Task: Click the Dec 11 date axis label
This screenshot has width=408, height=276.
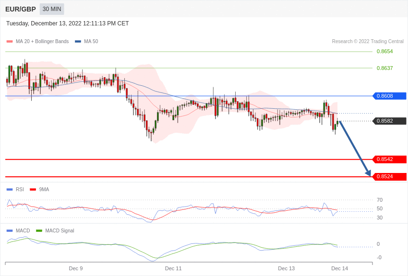Action: coord(173,268)
